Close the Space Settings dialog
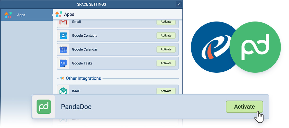Viewport: 289px width, 128px height. (179, 4)
